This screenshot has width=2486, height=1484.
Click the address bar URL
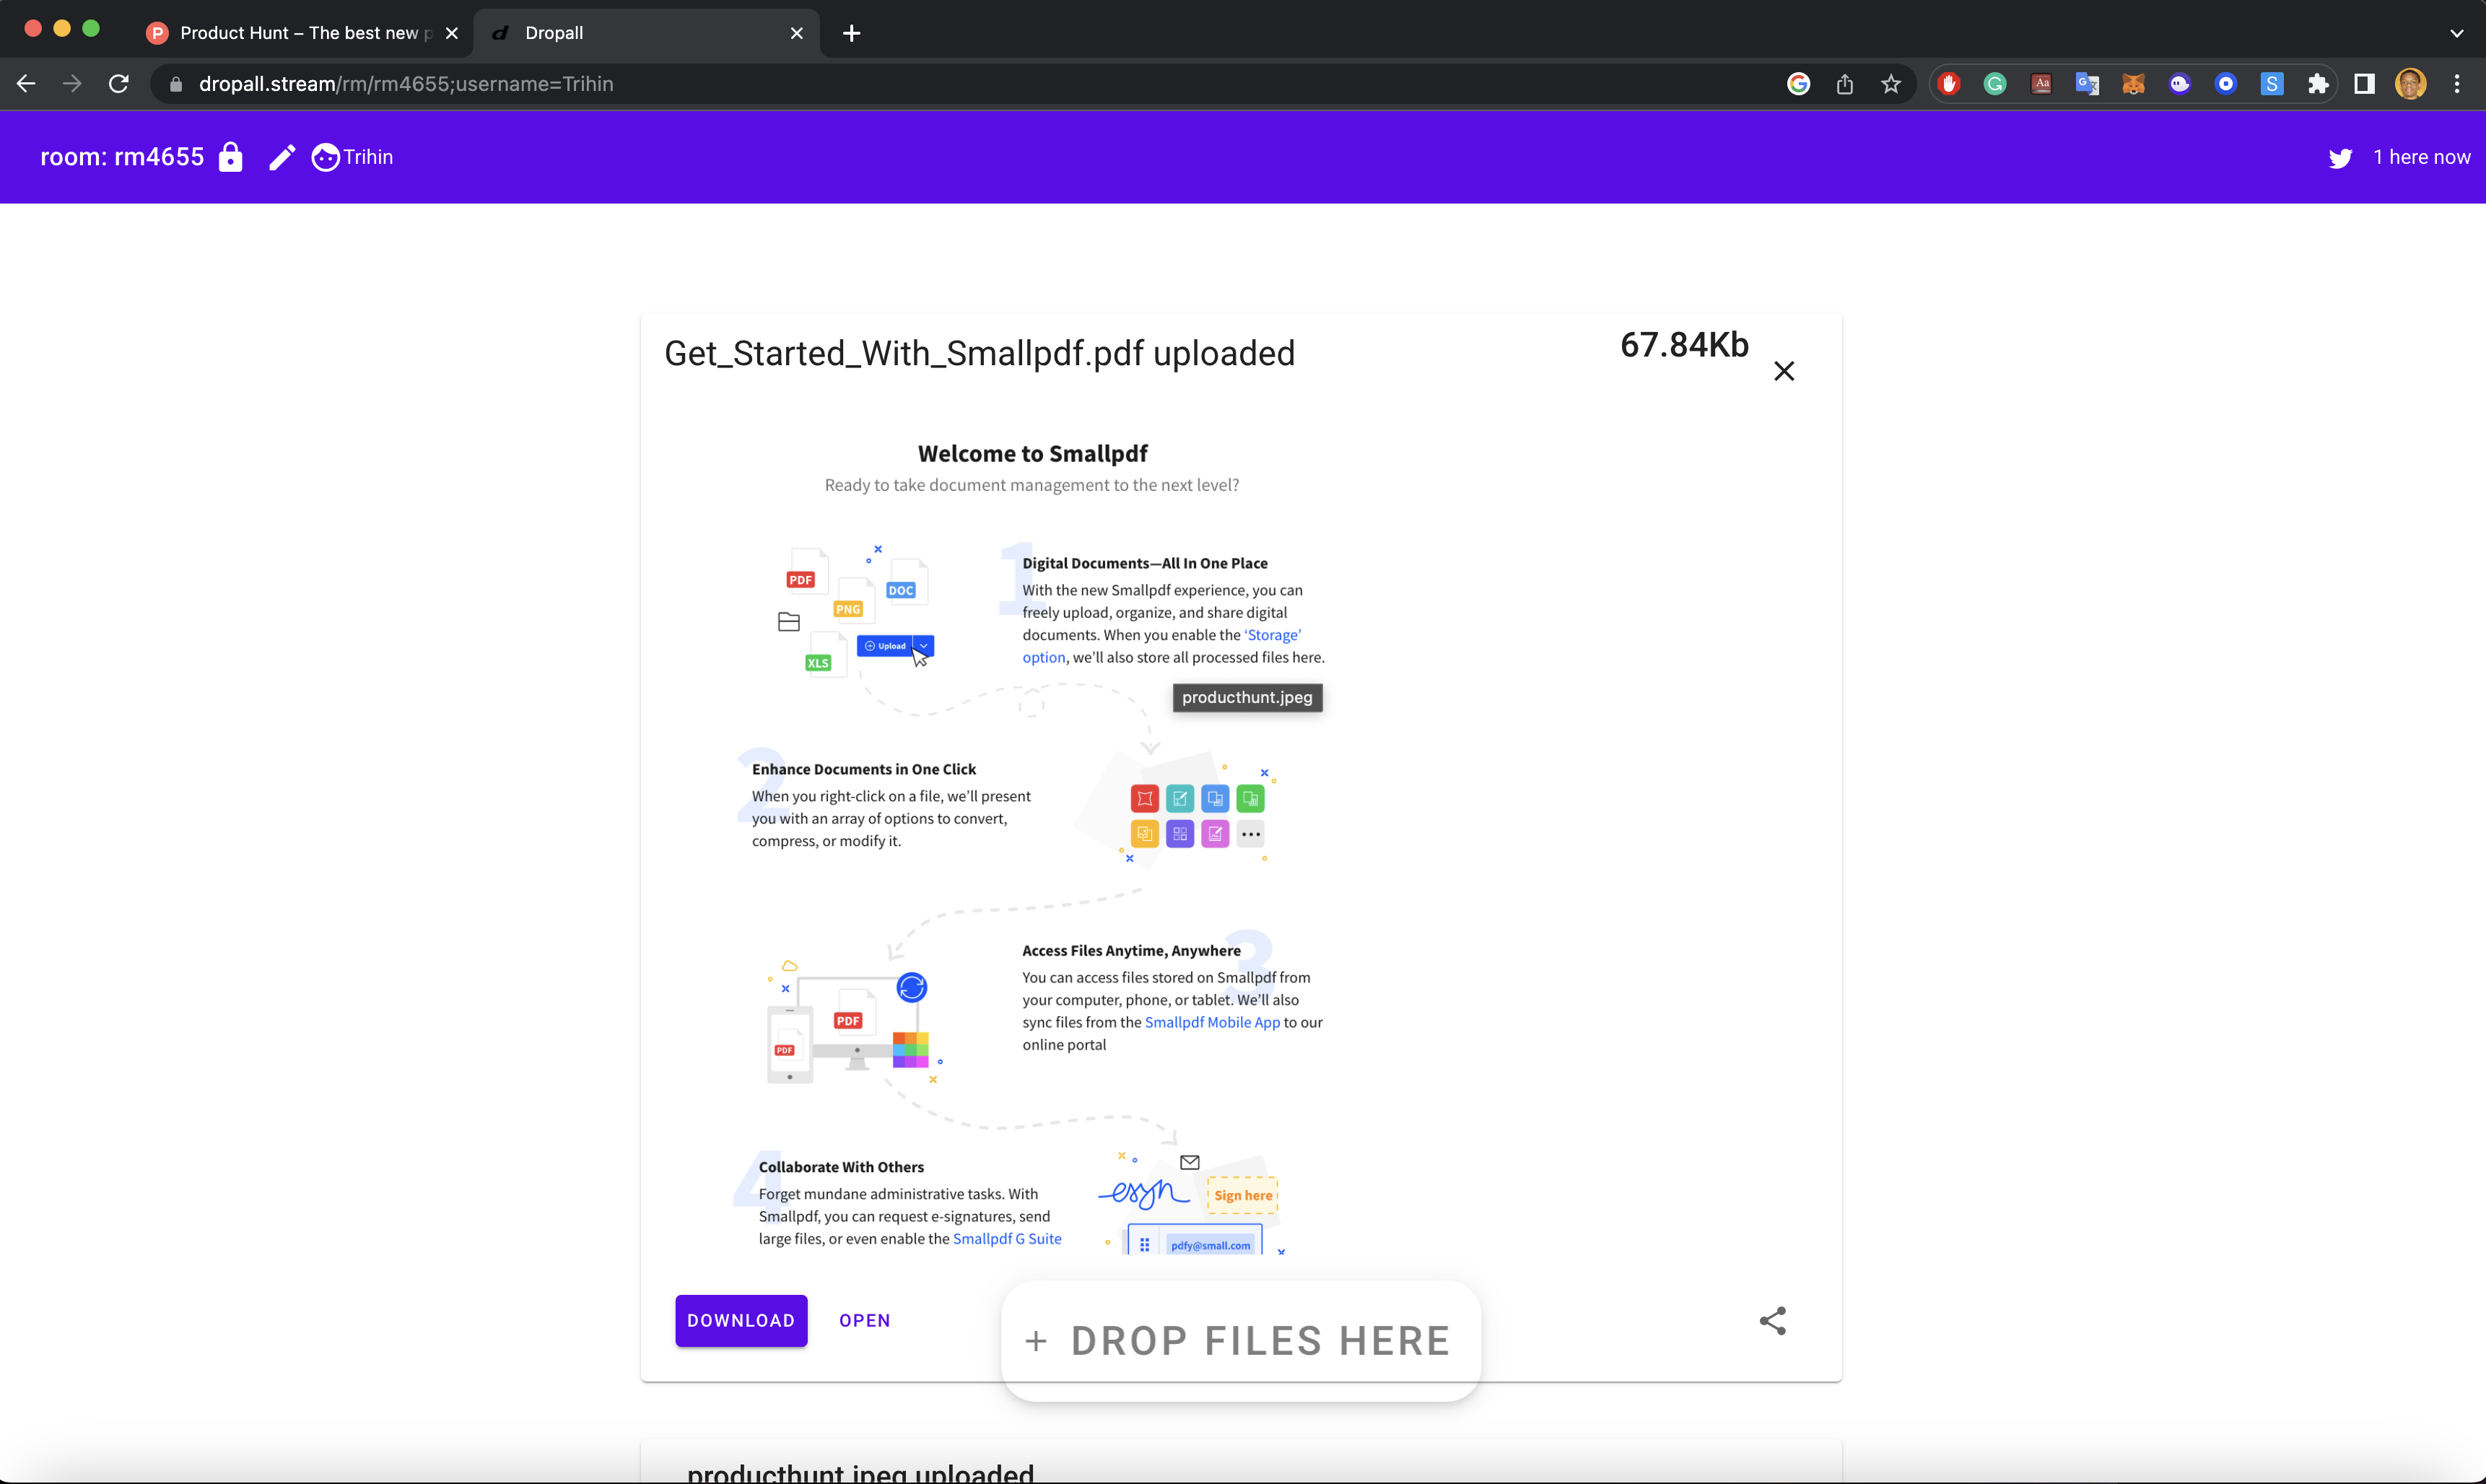click(x=406, y=84)
